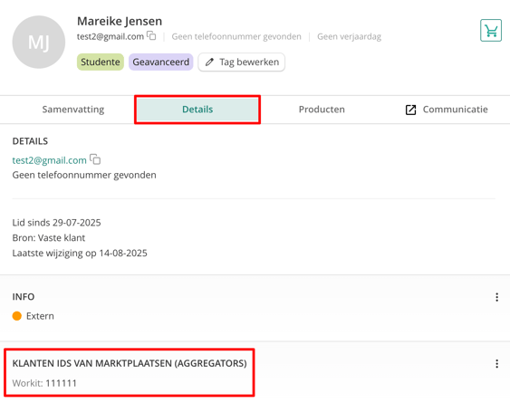Click the external link icon by Communicatie
Screen dimensions: 510x403
tap(410, 110)
